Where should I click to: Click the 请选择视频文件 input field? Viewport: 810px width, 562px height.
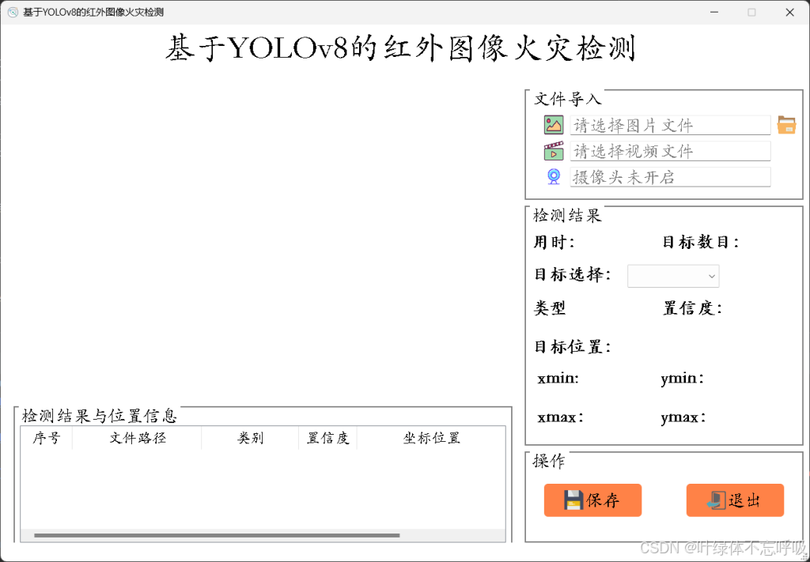(670, 151)
